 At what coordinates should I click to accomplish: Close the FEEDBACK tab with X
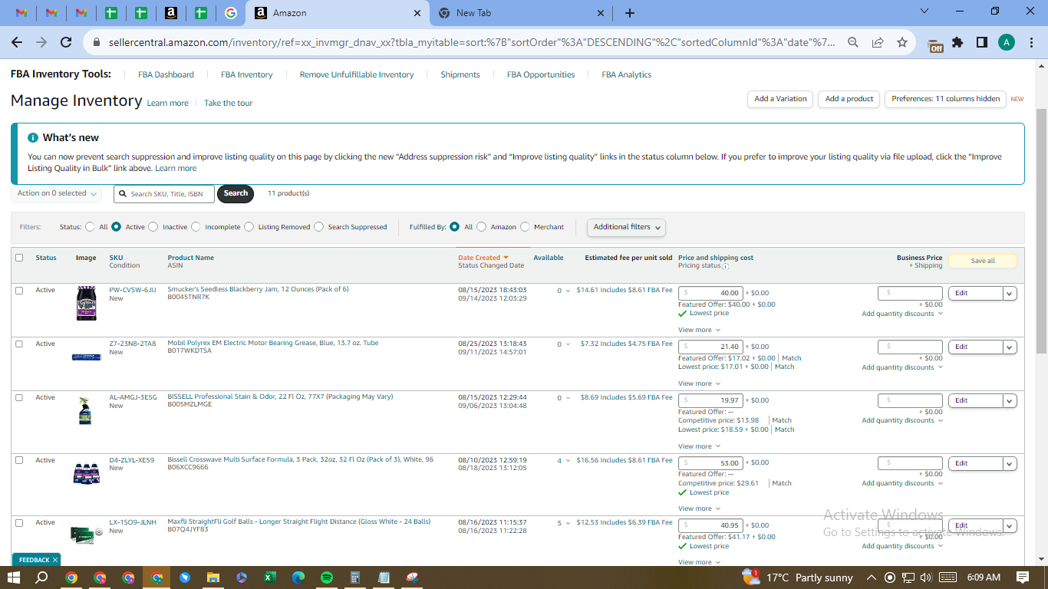(55, 560)
